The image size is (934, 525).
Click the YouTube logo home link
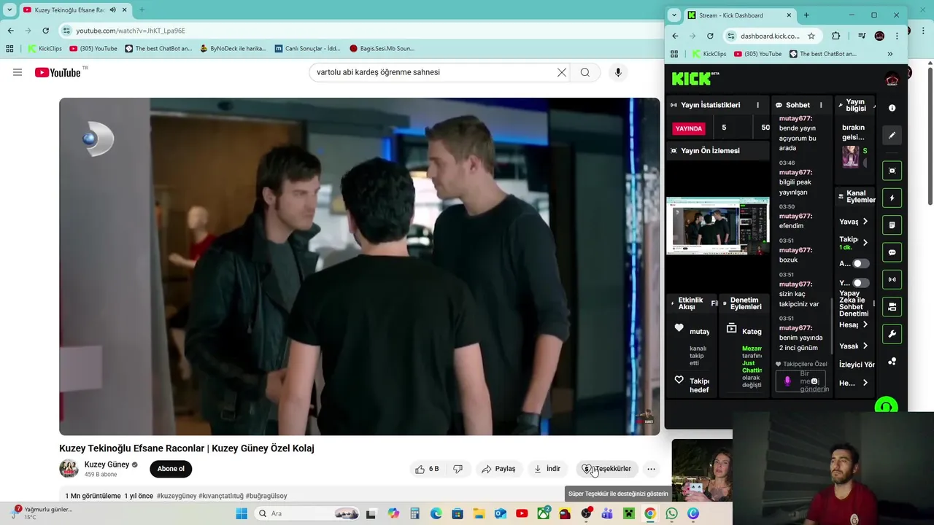58,72
